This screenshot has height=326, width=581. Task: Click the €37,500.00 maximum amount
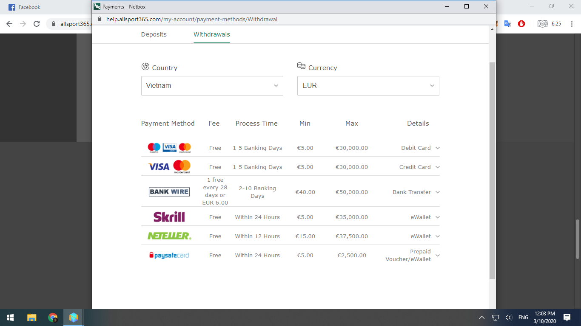click(352, 236)
